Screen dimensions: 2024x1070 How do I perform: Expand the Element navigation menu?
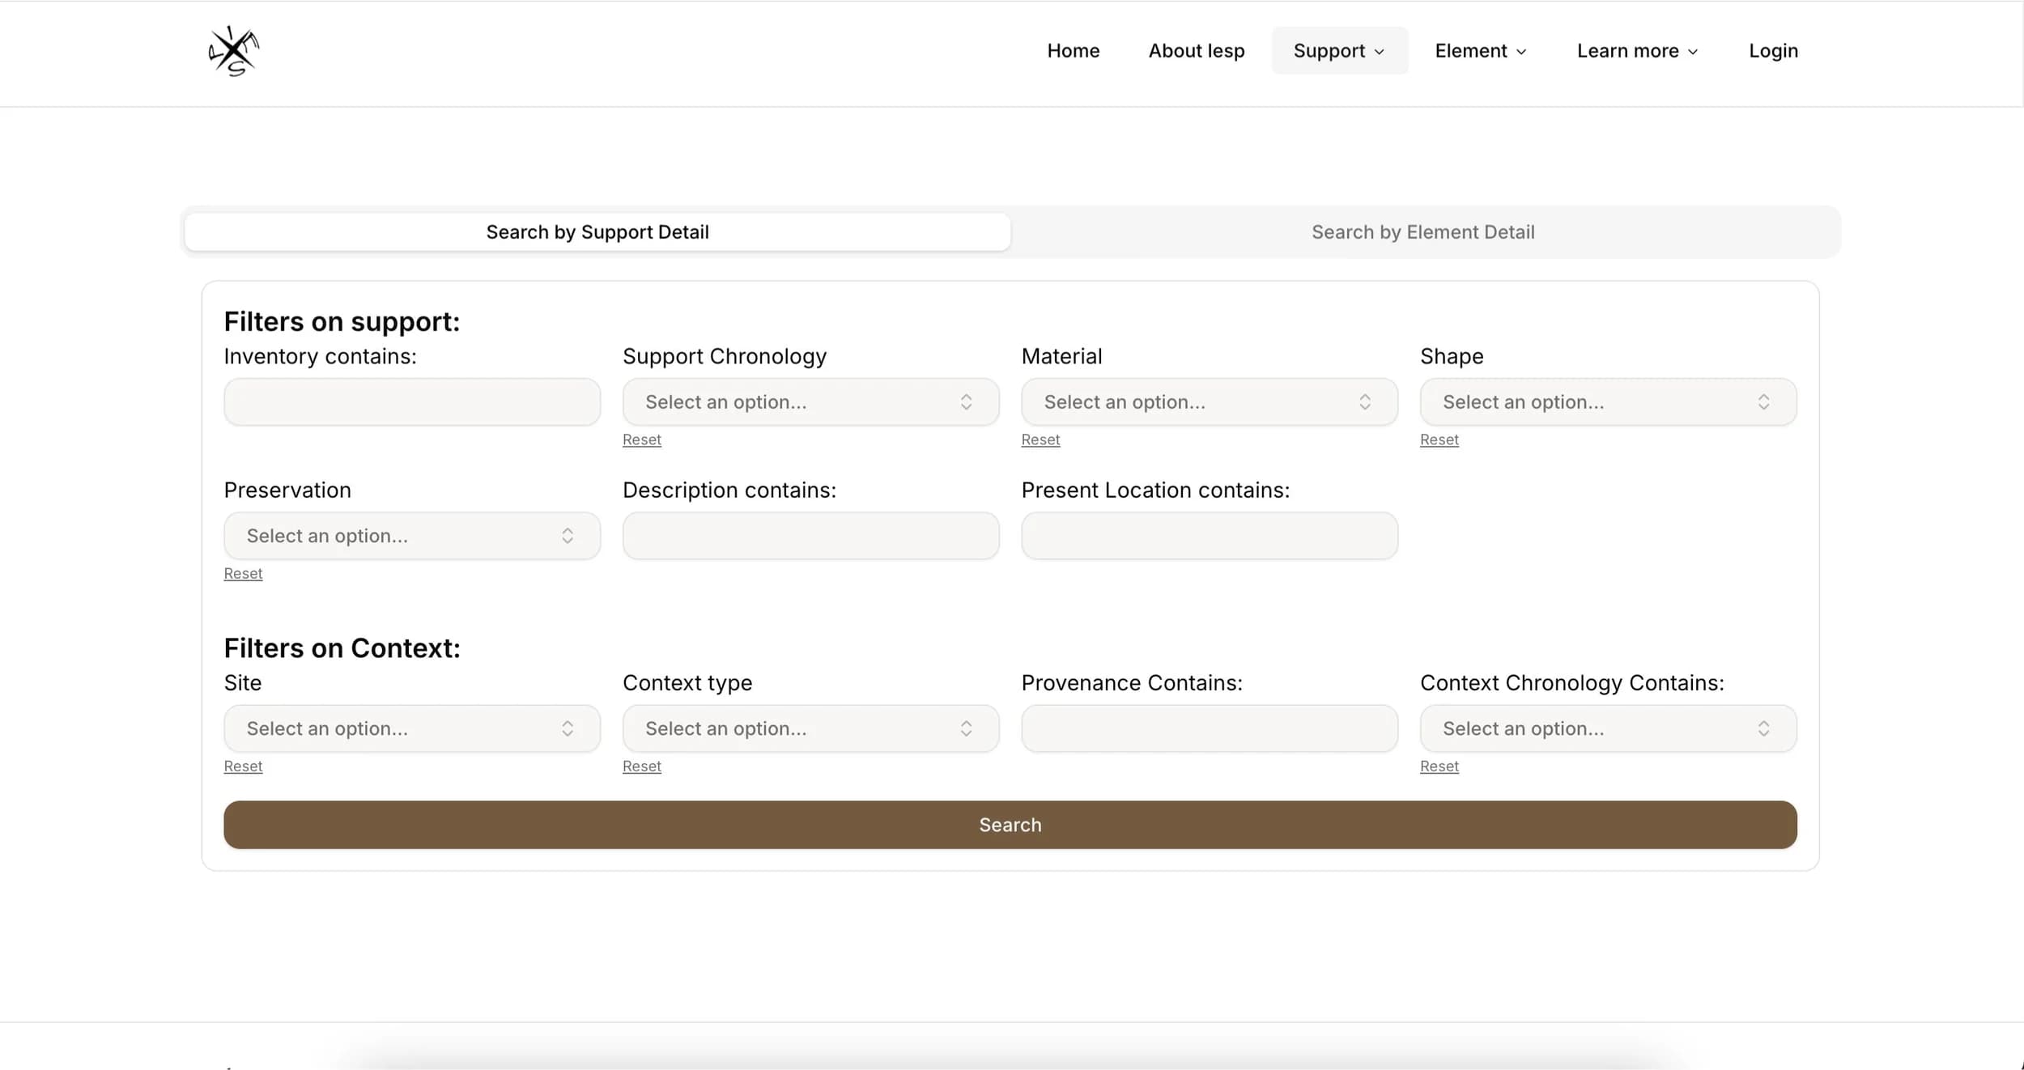pyautogui.click(x=1481, y=51)
